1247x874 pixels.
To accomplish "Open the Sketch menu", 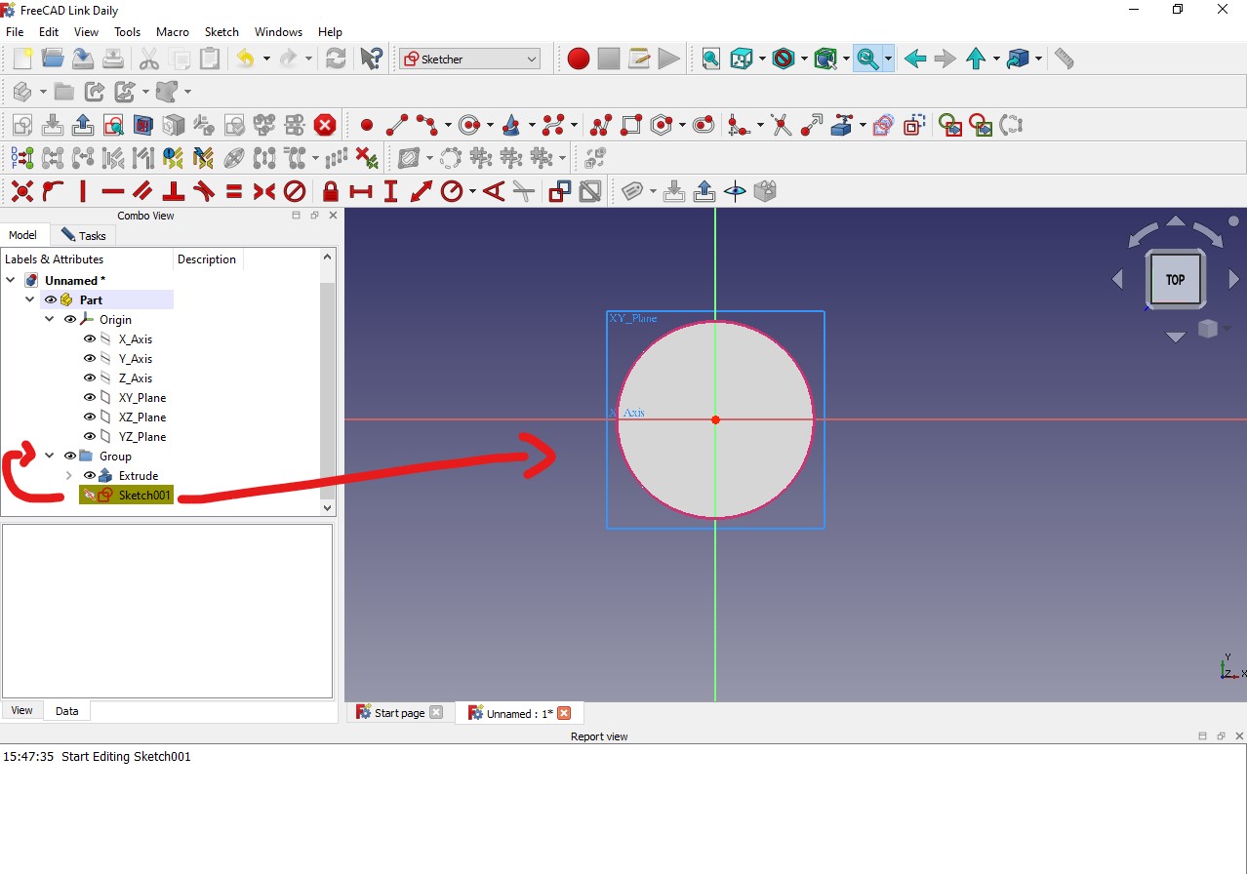I will coord(221,31).
